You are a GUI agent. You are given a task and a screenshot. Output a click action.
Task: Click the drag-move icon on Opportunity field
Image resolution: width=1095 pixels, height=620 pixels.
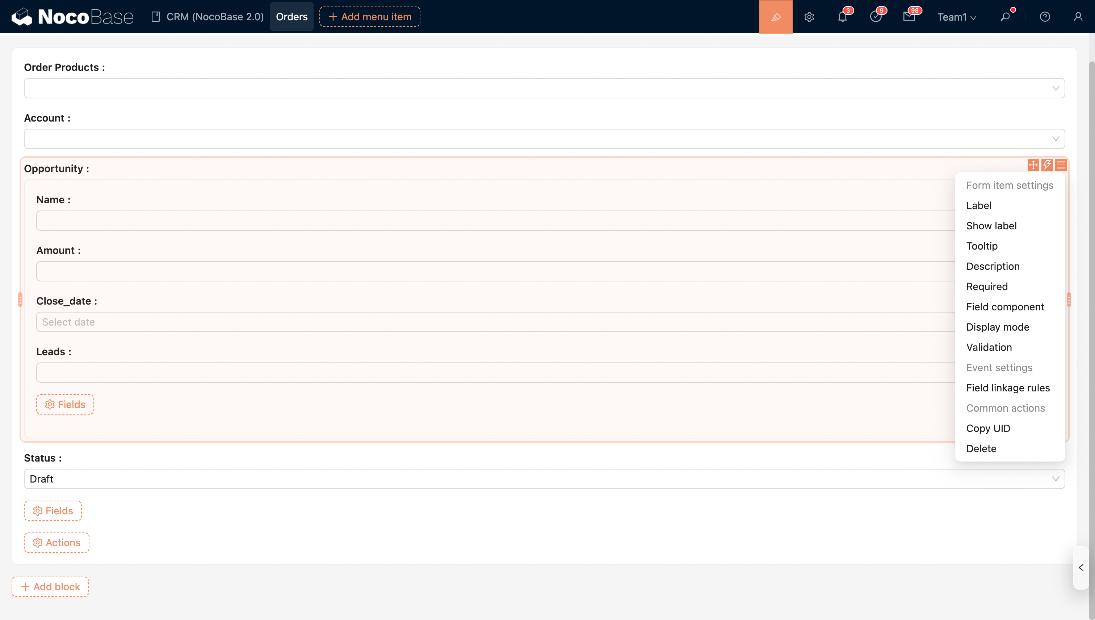pos(1033,165)
